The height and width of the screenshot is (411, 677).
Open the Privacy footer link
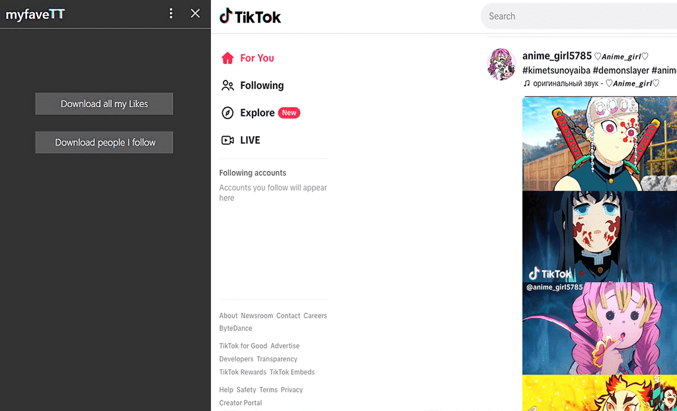pos(292,389)
